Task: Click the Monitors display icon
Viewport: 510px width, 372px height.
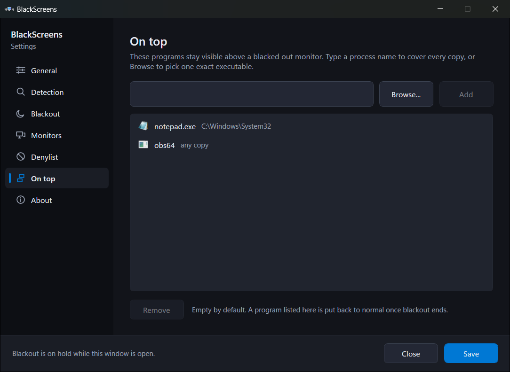Action: [21, 135]
